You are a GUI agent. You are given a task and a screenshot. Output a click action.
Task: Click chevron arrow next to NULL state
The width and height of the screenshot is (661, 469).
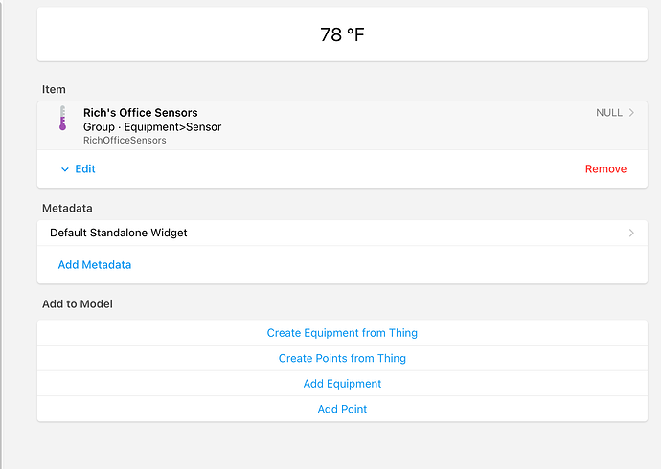pos(631,112)
